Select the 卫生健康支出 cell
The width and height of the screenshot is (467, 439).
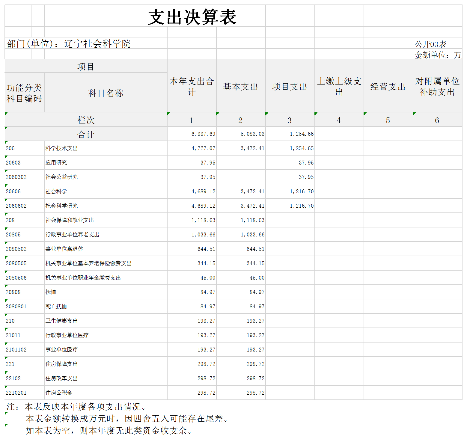106,321
